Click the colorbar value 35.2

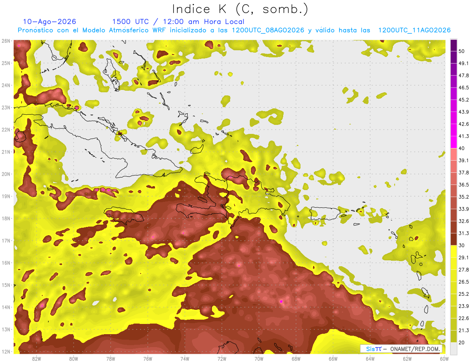point(463,197)
